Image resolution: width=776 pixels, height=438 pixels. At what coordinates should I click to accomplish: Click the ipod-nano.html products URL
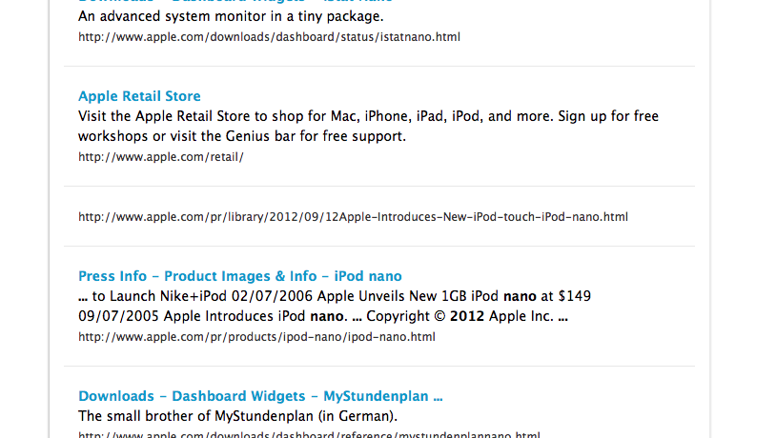(x=256, y=337)
